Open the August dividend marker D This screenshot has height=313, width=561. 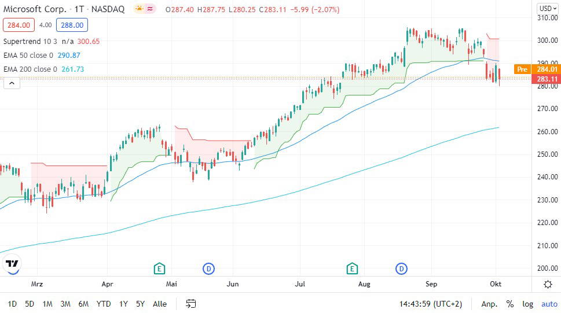point(401,268)
